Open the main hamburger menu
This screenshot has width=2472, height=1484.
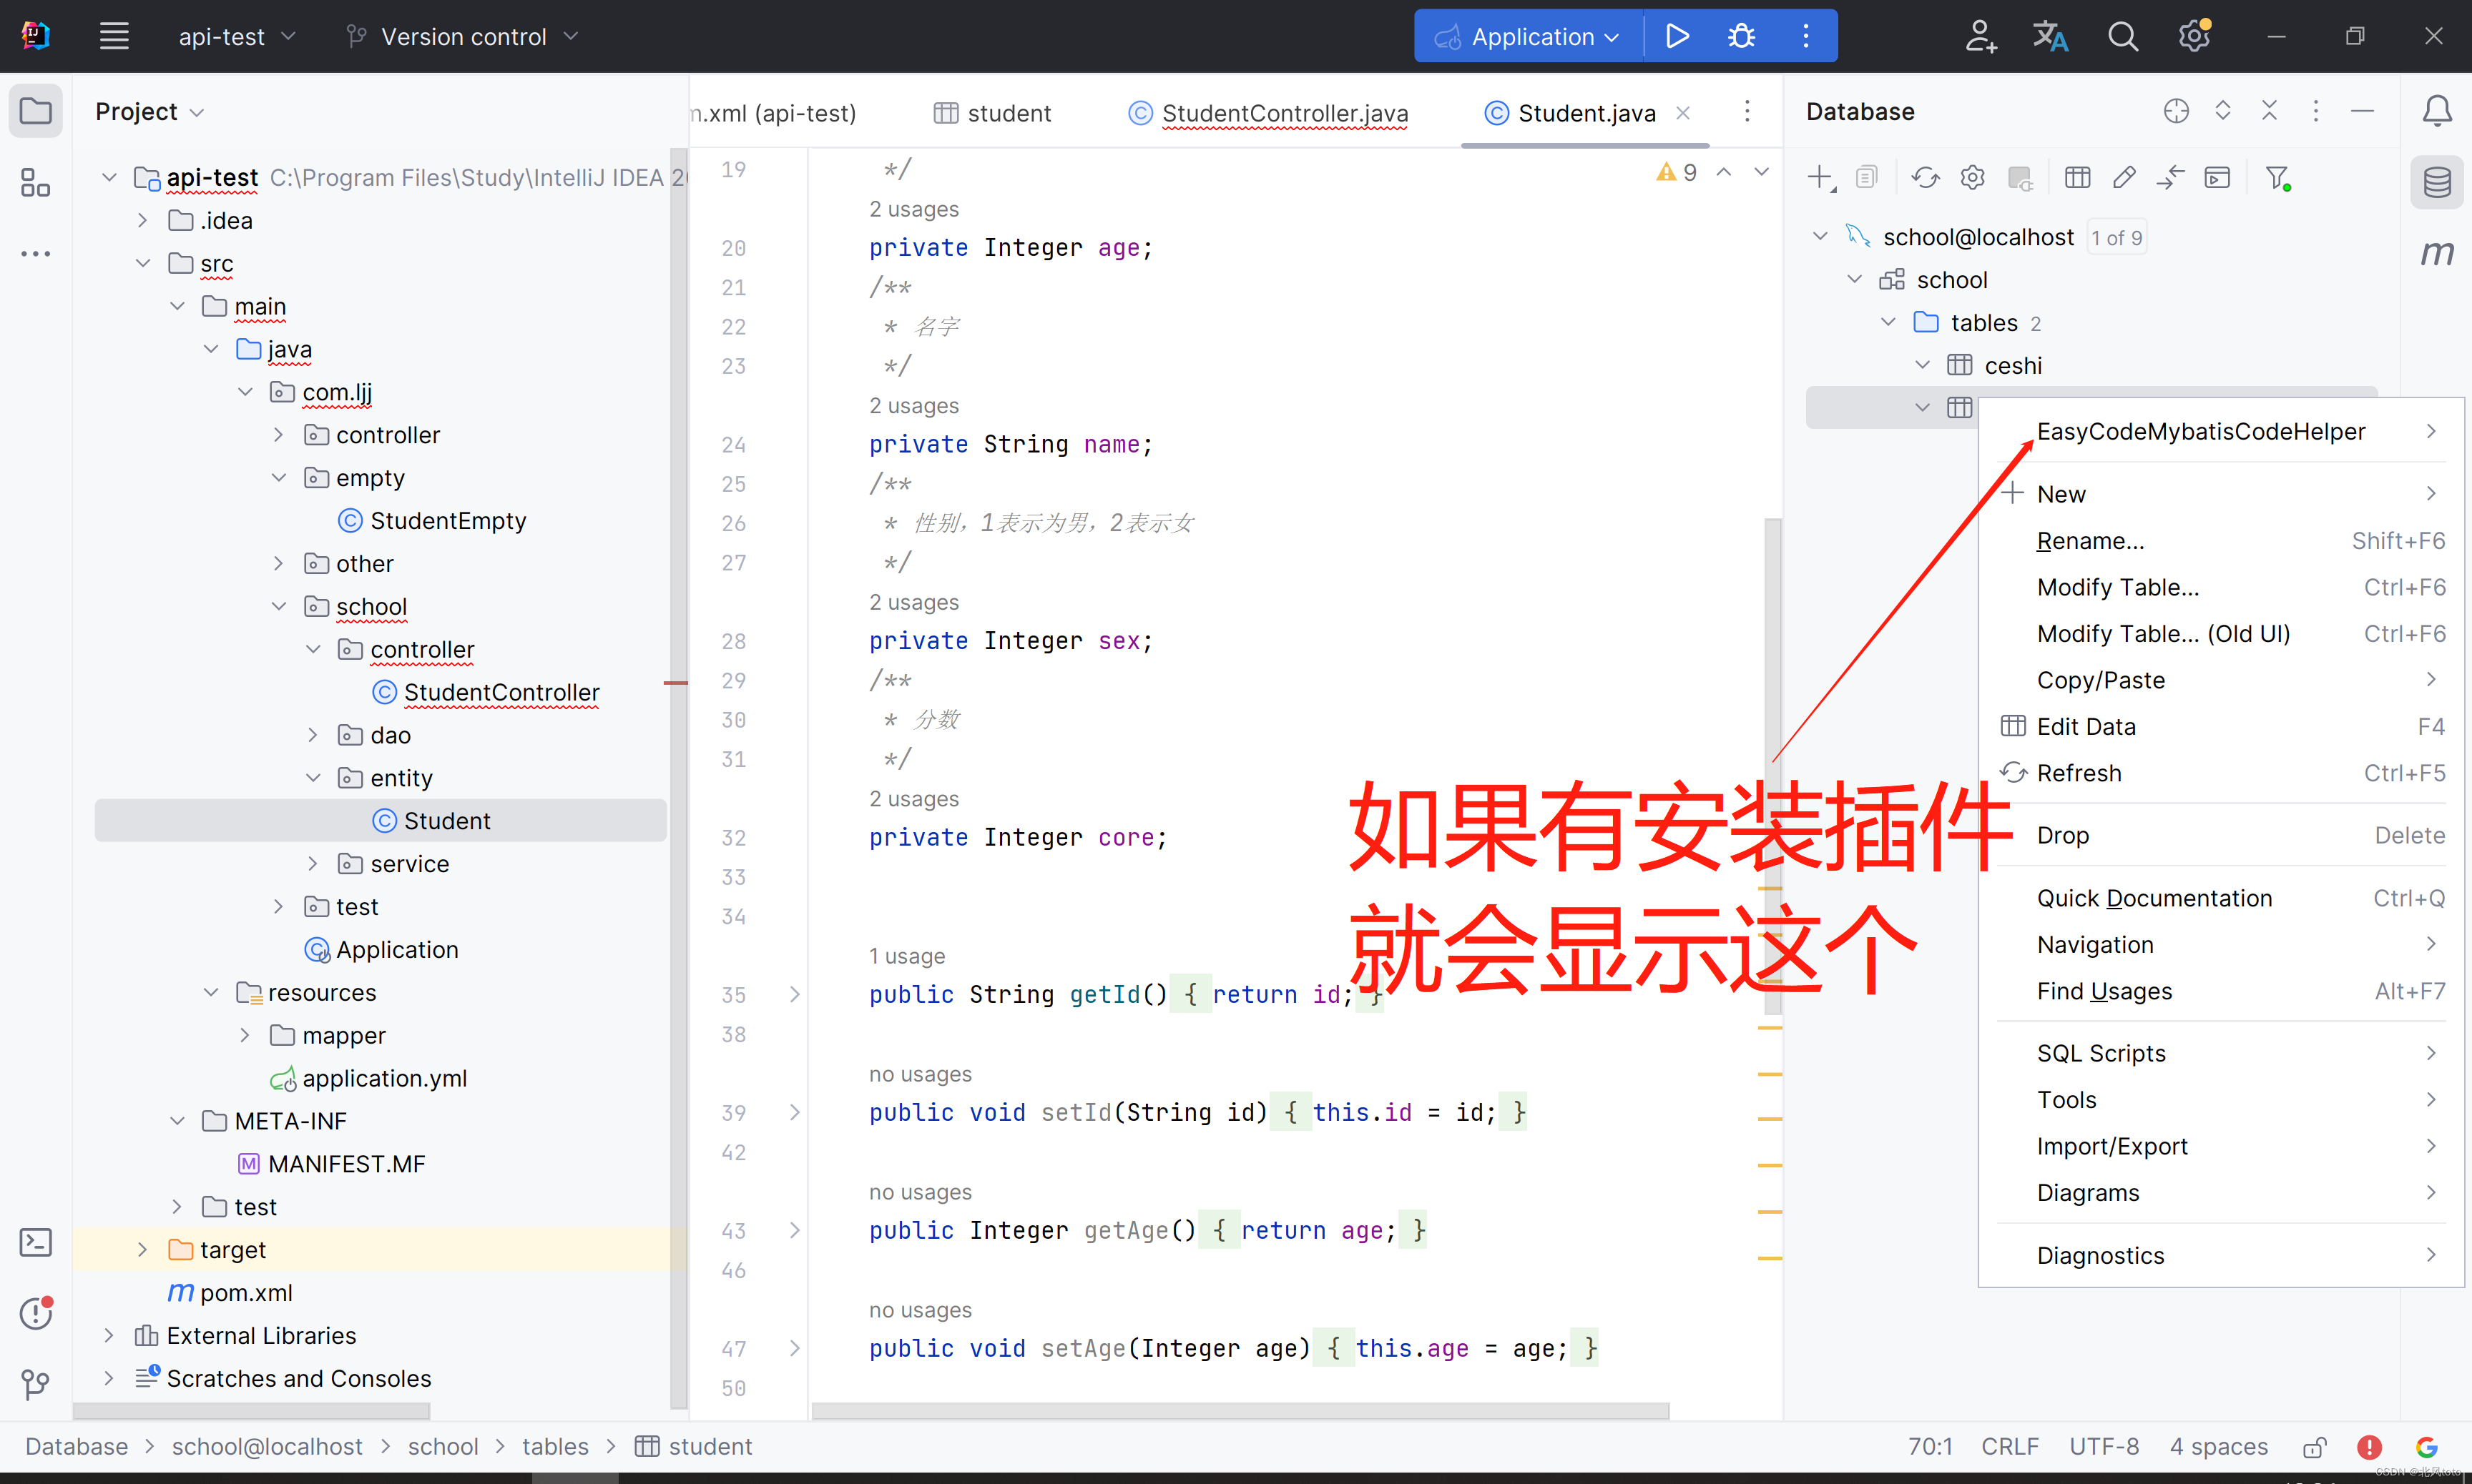click(114, 37)
